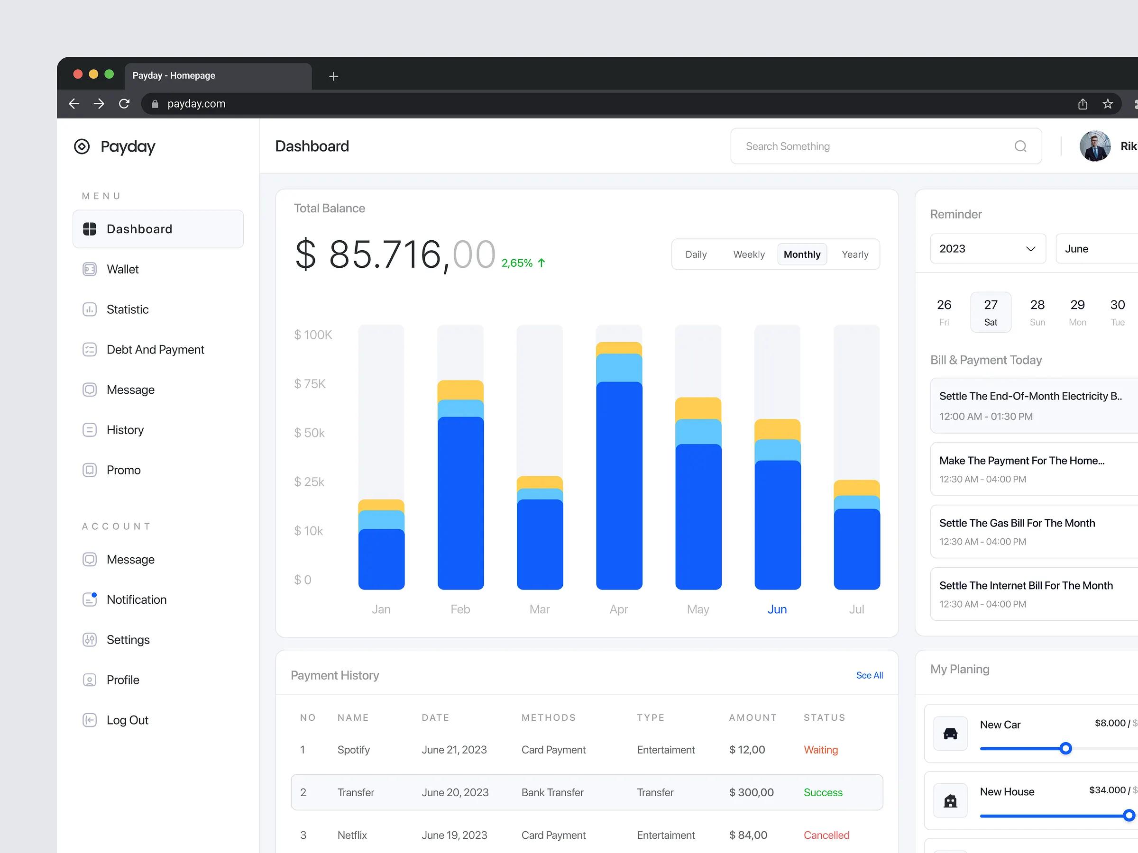Viewport: 1138px width, 853px height.
Task: Click the browser share icon
Action: click(x=1083, y=104)
